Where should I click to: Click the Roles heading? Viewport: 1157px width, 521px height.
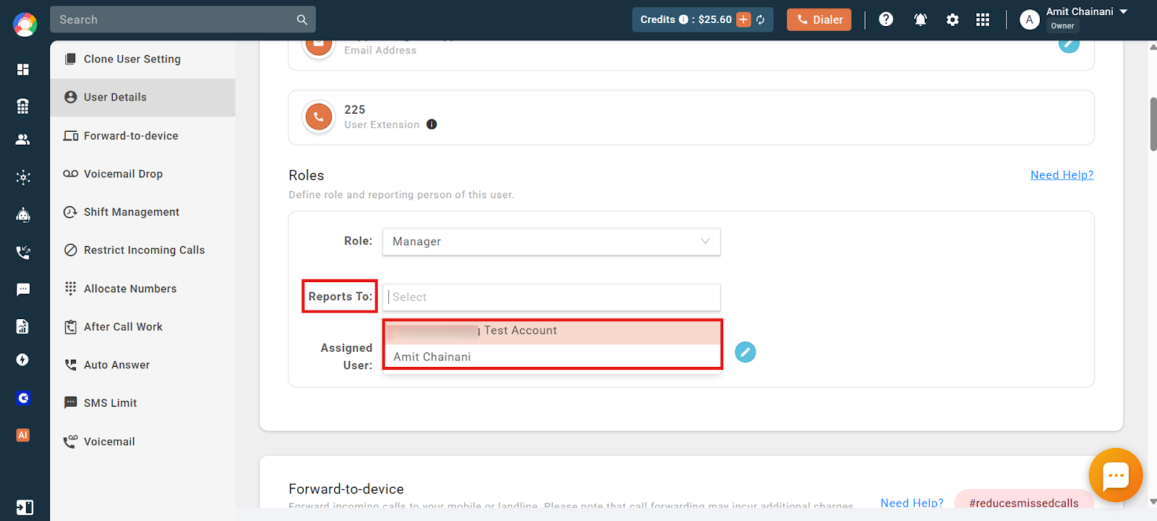pos(307,175)
